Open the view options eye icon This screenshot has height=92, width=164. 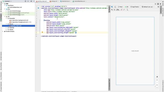(112, 10)
